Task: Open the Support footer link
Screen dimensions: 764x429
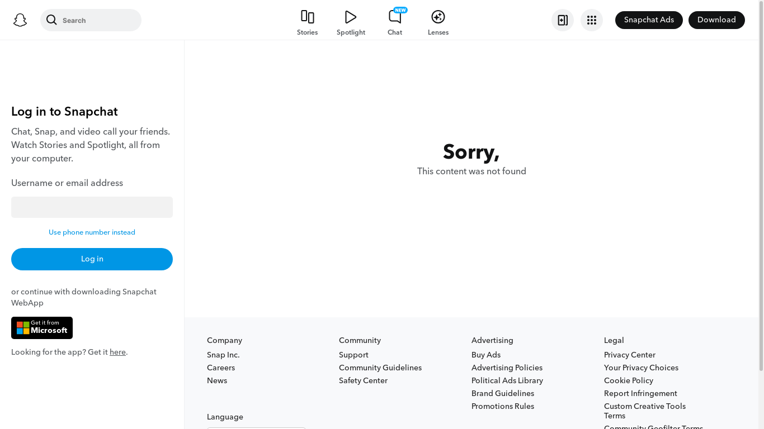Action: (x=353, y=355)
